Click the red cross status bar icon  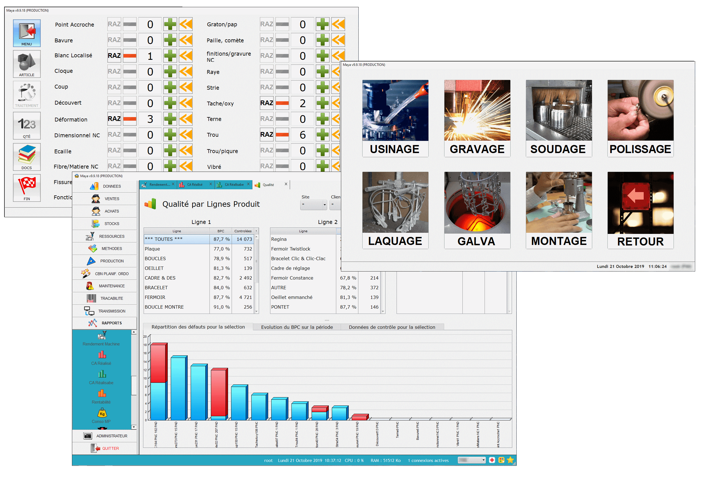(492, 460)
